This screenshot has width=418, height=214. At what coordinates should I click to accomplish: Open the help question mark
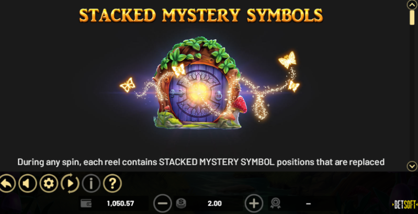[112, 183]
